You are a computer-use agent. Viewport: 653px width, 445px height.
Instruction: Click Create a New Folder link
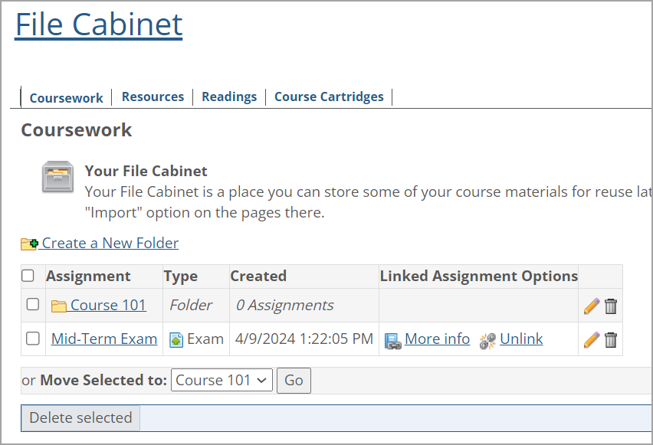(x=110, y=243)
